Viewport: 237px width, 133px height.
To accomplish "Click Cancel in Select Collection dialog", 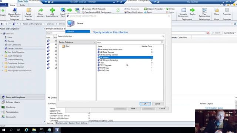I will pyautogui.click(x=157, y=104).
